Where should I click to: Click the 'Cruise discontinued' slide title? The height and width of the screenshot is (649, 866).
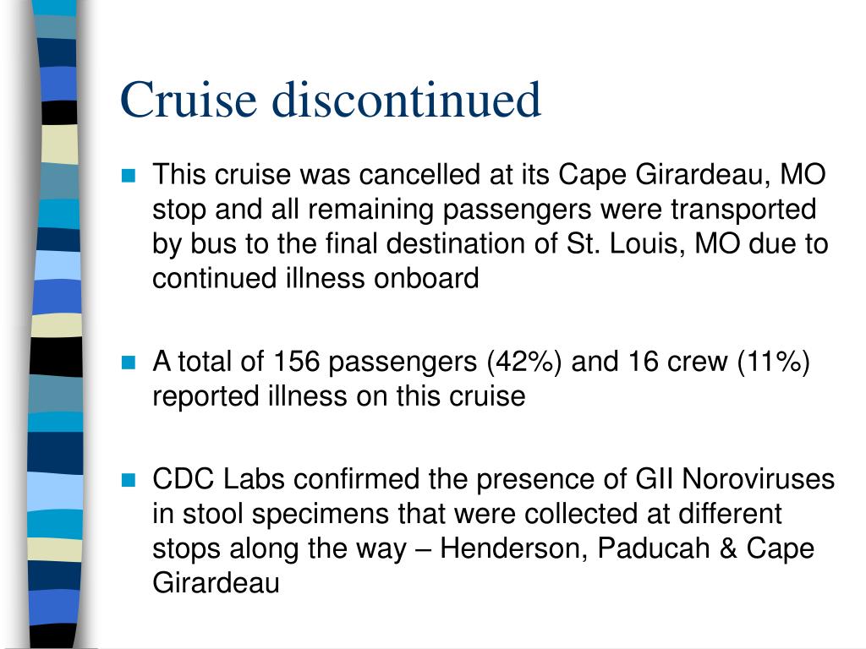(331, 100)
